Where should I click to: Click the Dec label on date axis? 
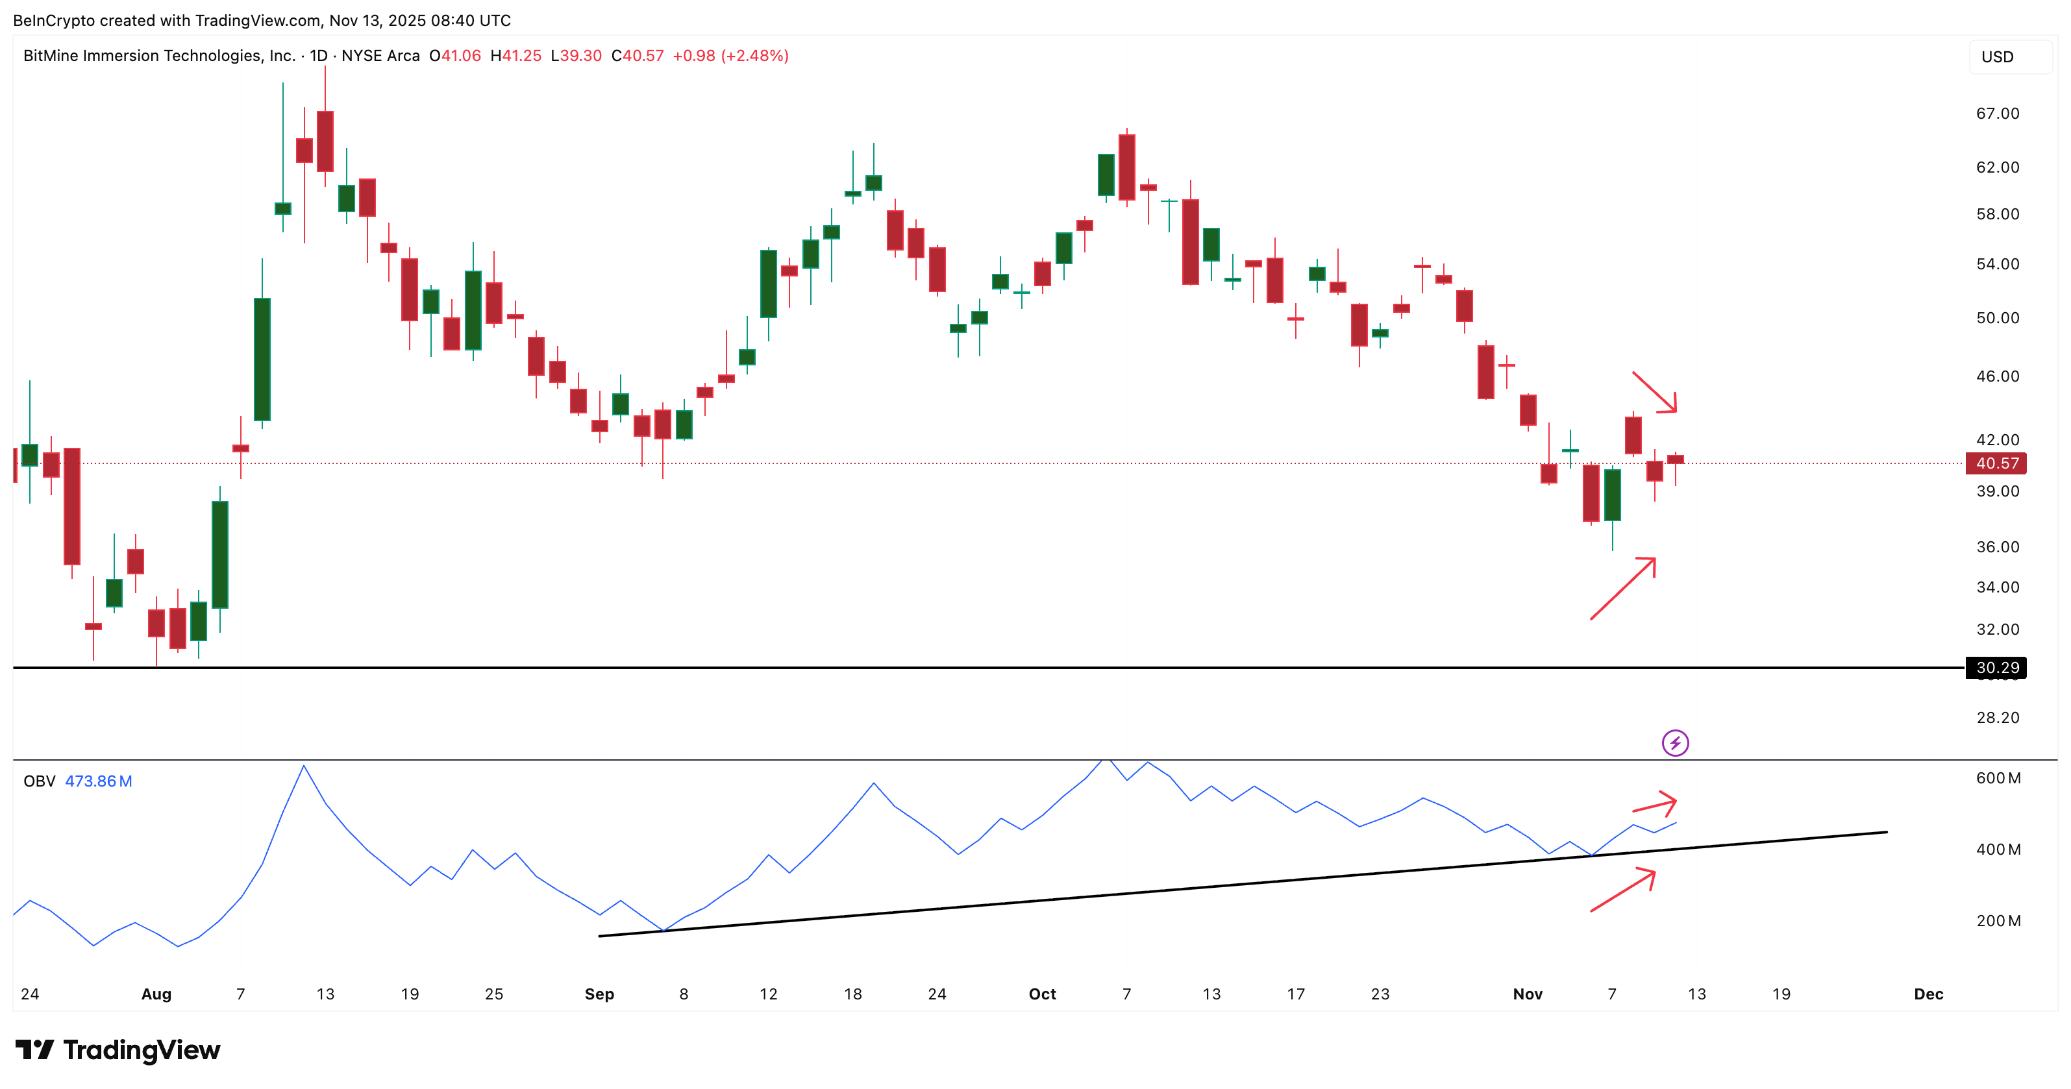[1929, 994]
